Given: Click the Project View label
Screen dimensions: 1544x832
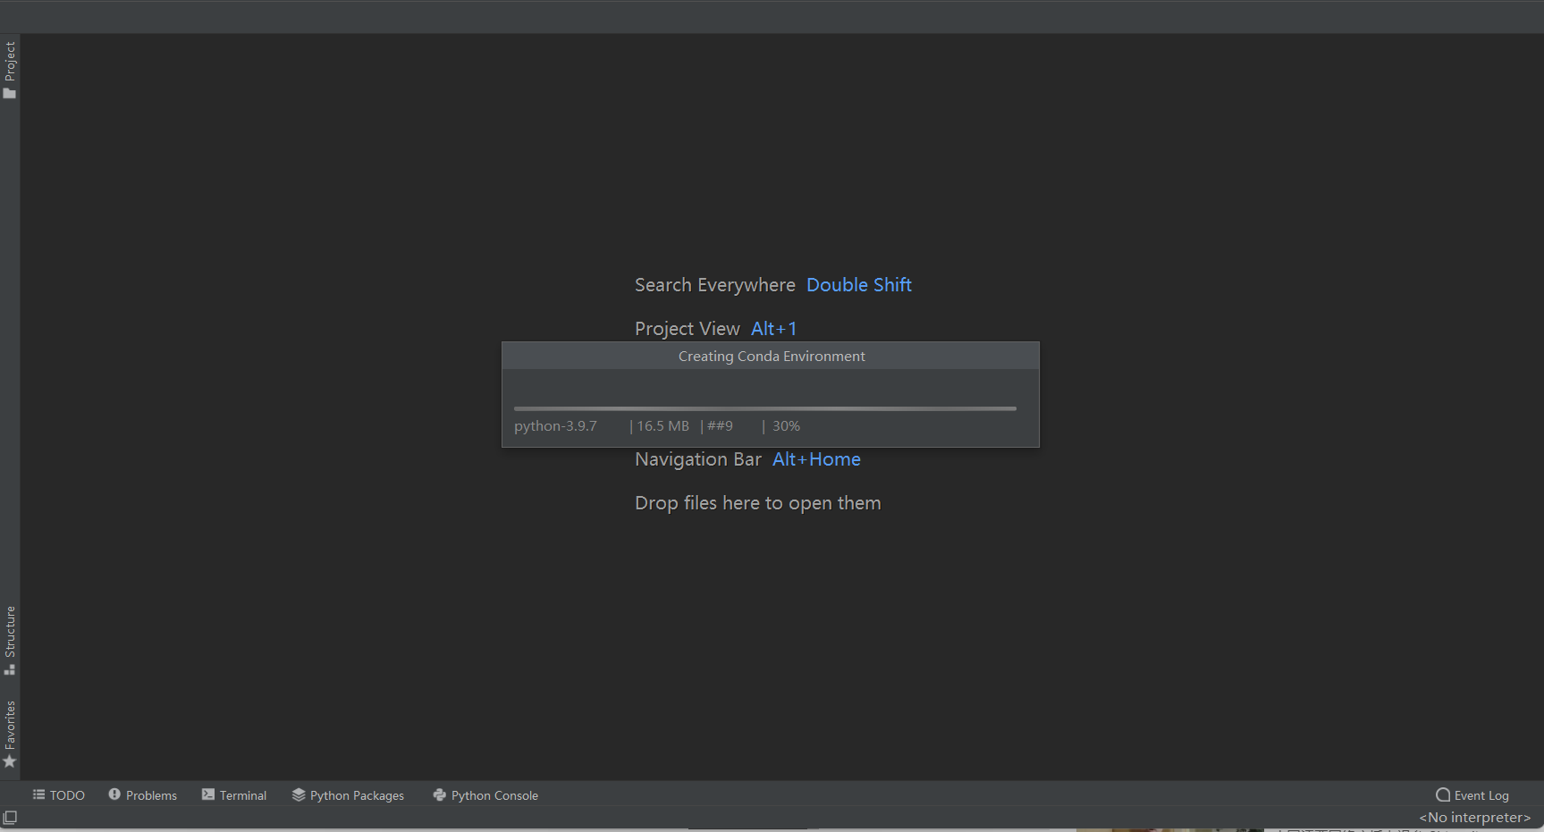Looking at the screenshot, I should click(688, 329).
